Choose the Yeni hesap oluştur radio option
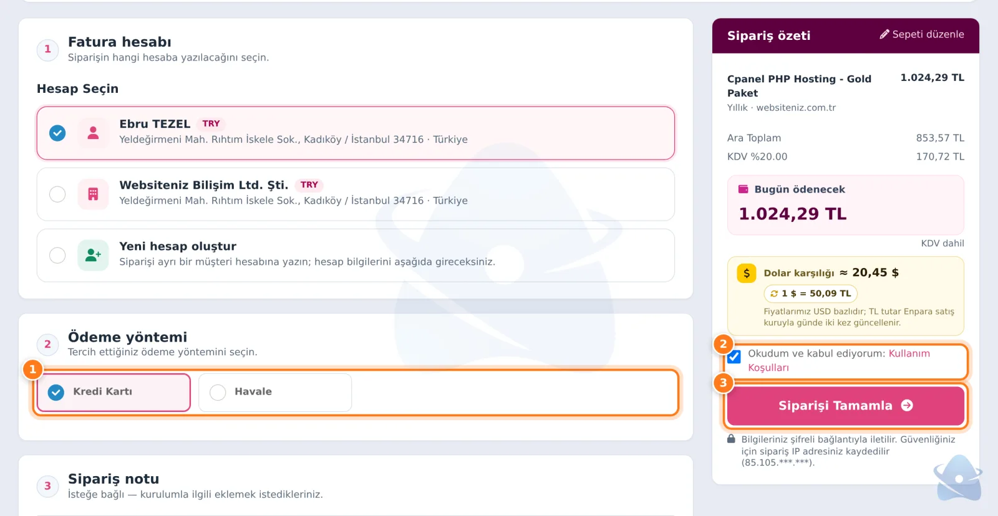This screenshot has height=516, width=998. coord(57,255)
